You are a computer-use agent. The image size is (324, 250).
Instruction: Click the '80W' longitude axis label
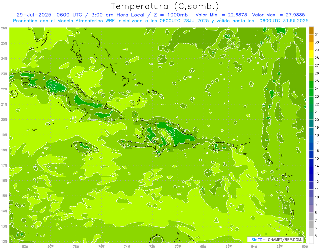pos(50,246)
